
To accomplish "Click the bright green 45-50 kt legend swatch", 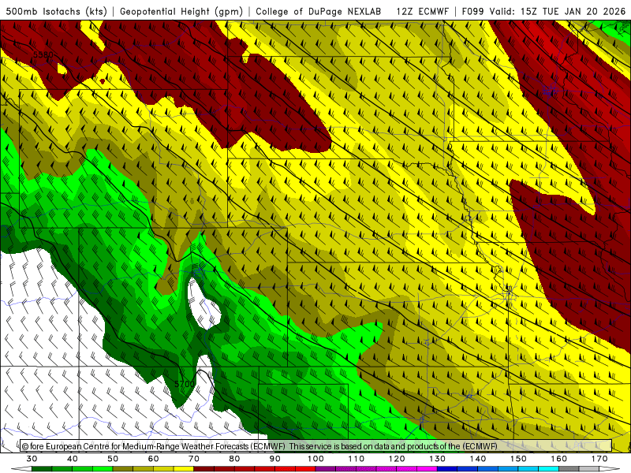I will [103, 469].
